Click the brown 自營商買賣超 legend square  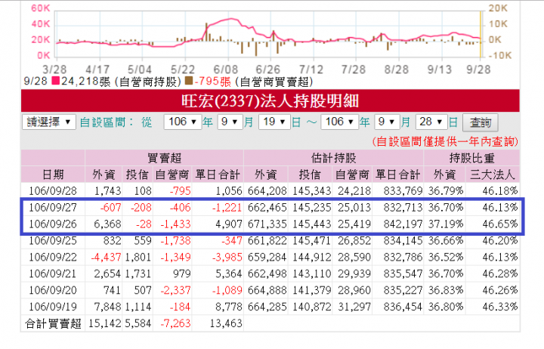189,81
